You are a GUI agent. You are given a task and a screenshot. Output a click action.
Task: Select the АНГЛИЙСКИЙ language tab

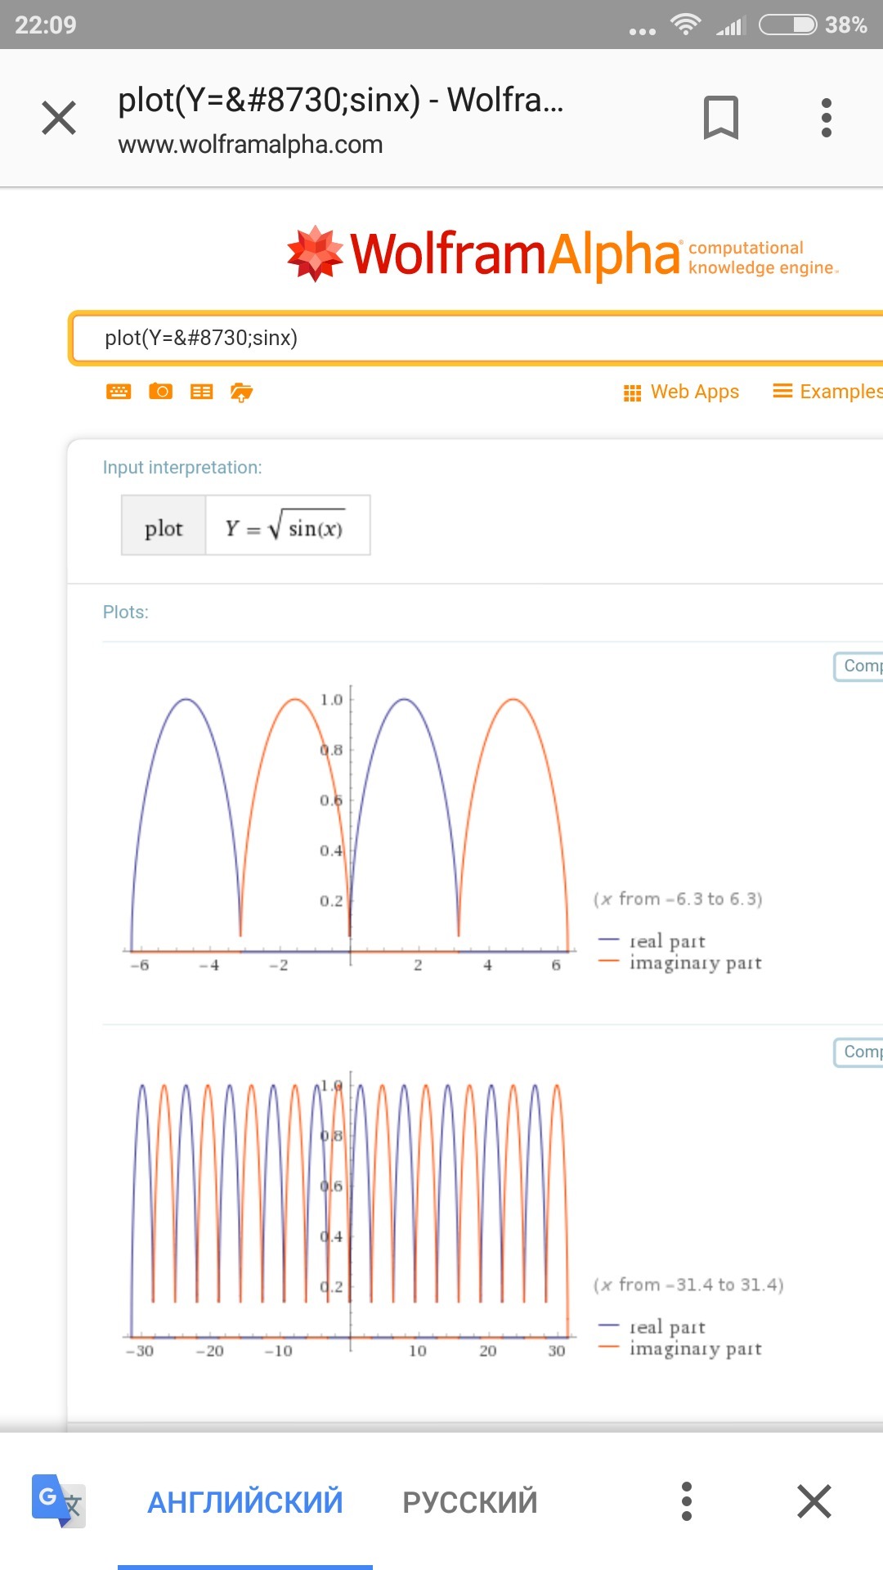(x=245, y=1502)
